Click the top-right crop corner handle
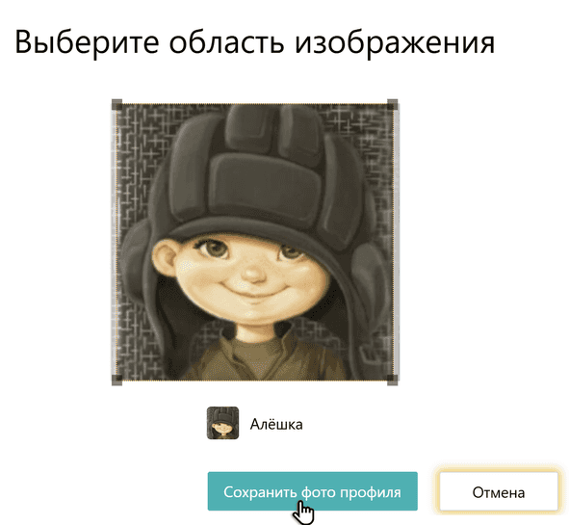Viewport: 569px width, 525px height. pyautogui.click(x=393, y=105)
